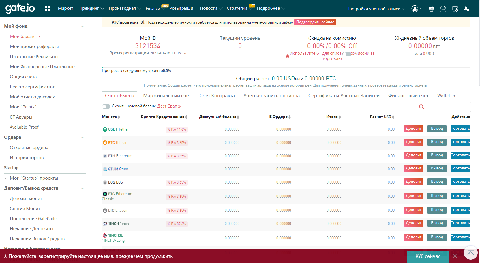Viewport: 480px width, 263px height.
Task: Expand the Подробнее dropdown menu
Action: 271,8
